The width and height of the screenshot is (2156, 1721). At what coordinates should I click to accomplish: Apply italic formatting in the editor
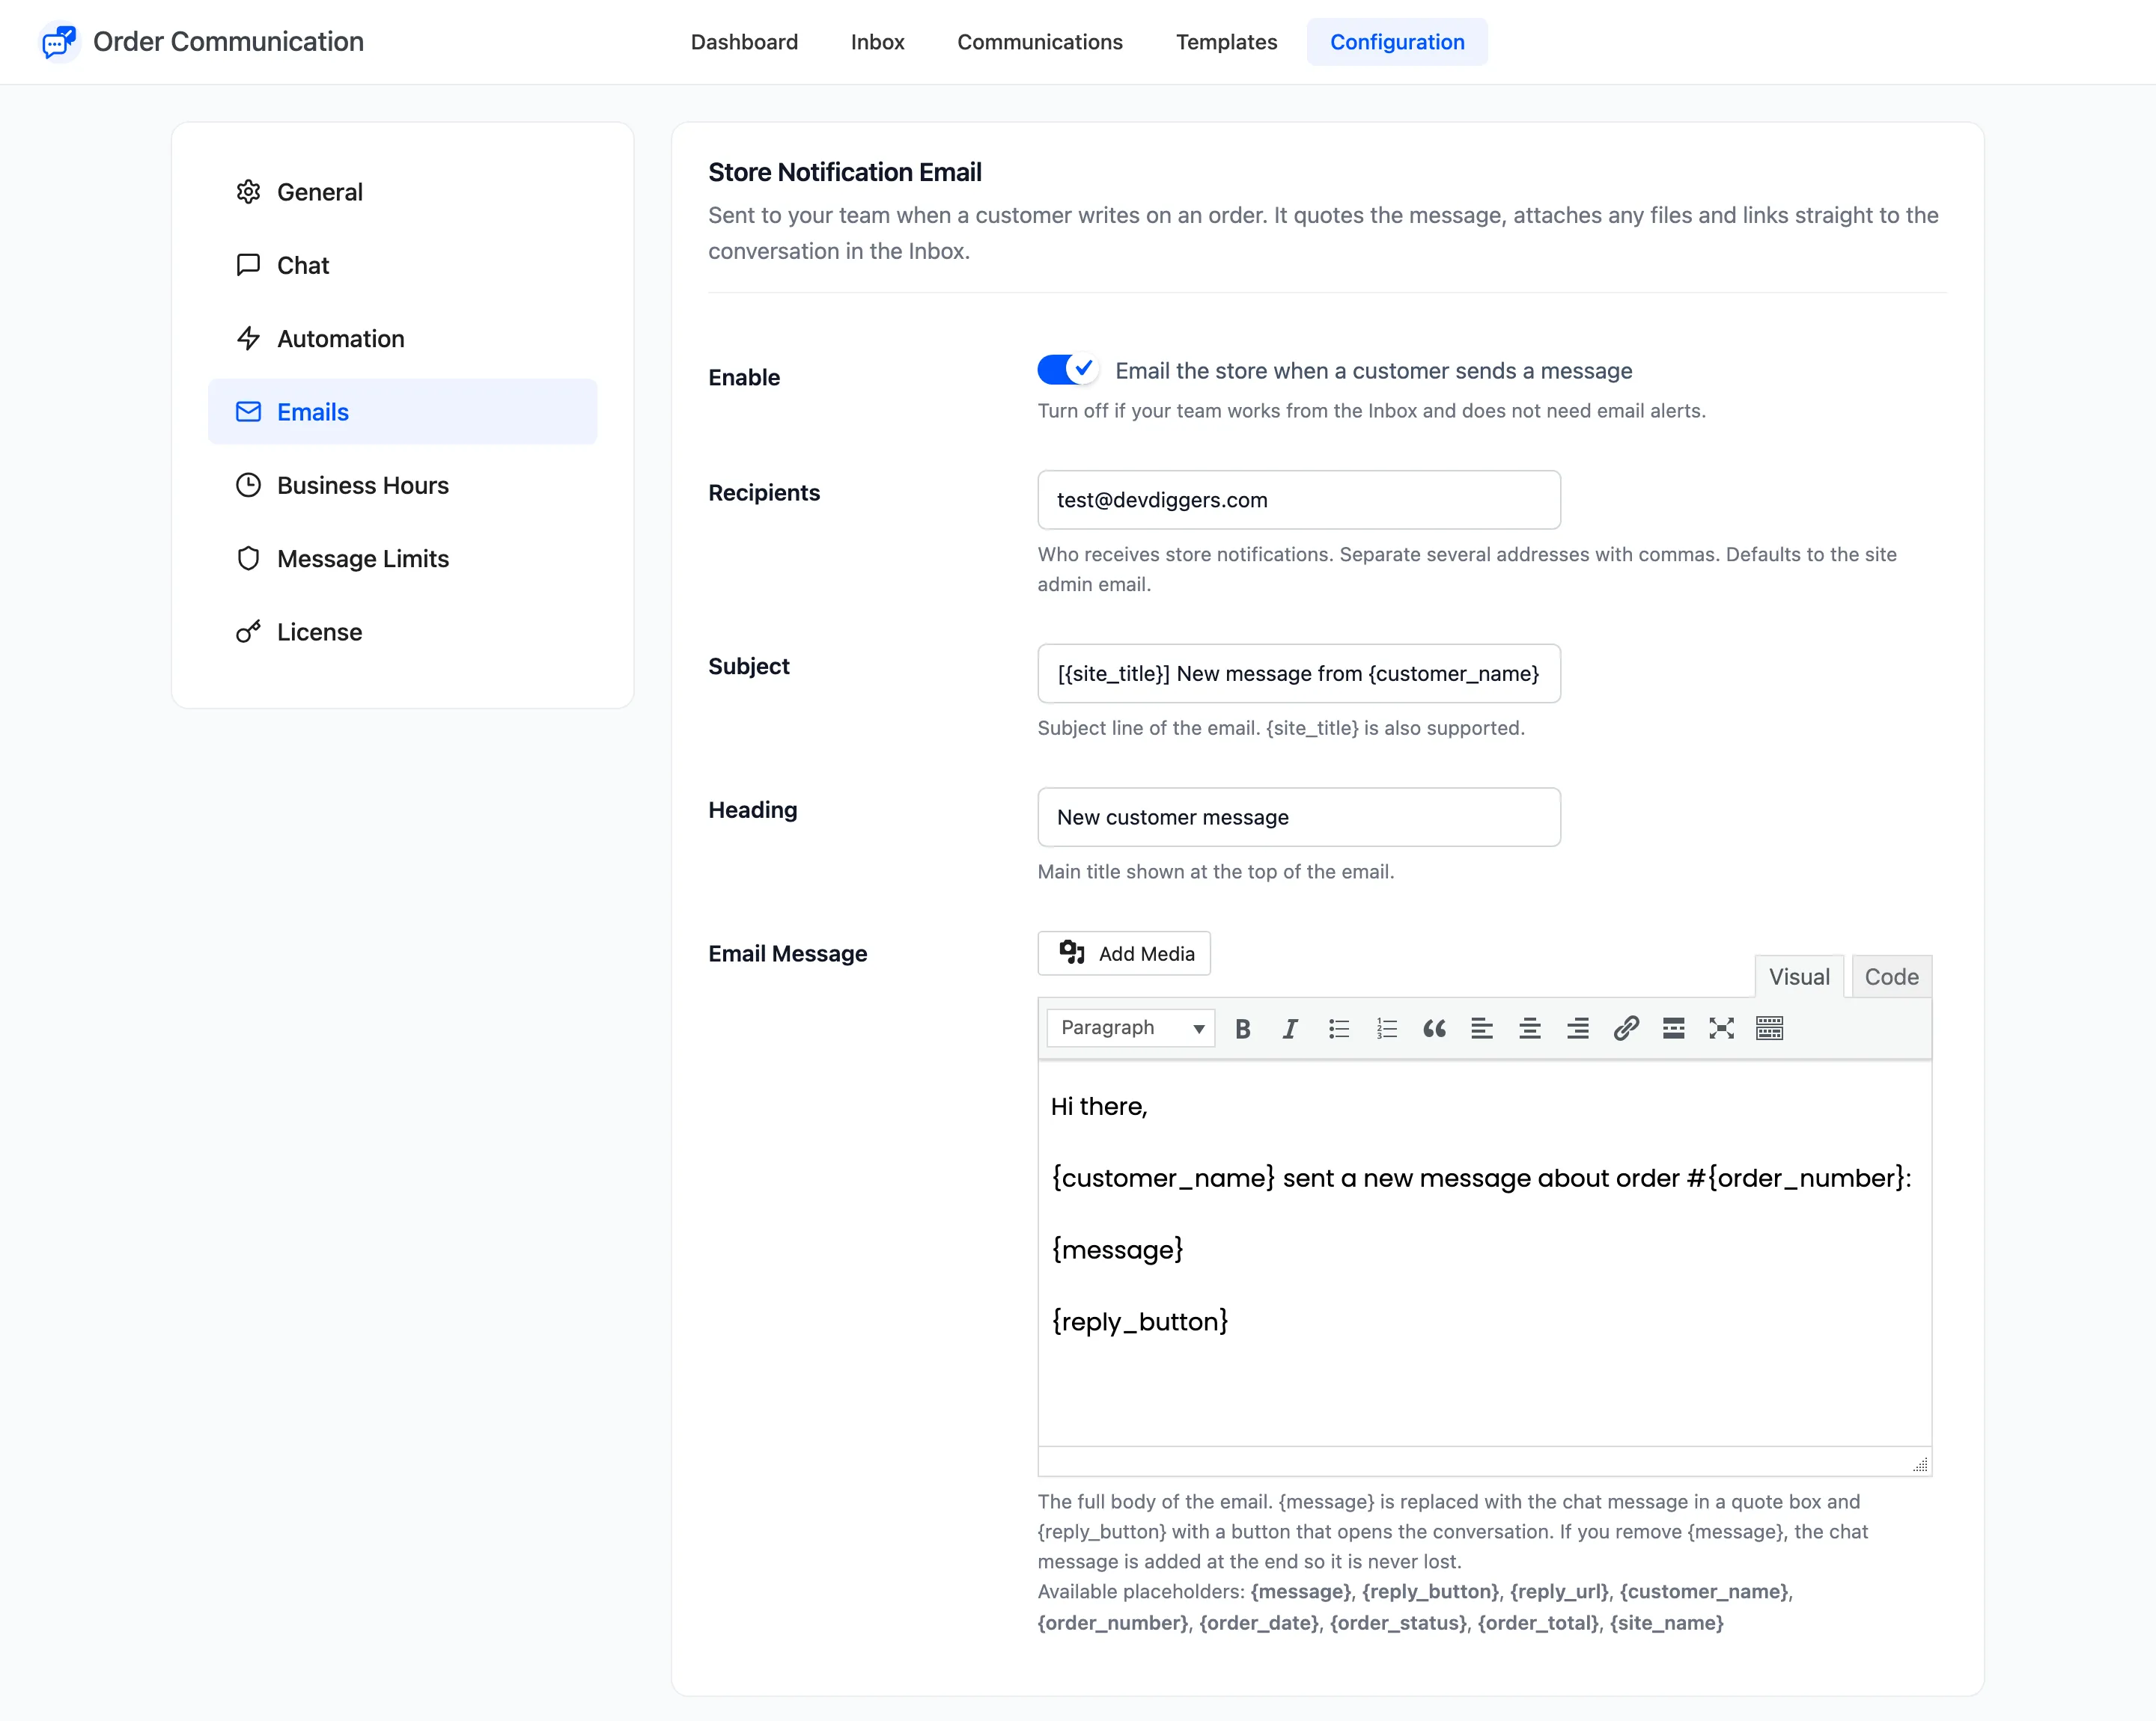click(x=1290, y=1028)
